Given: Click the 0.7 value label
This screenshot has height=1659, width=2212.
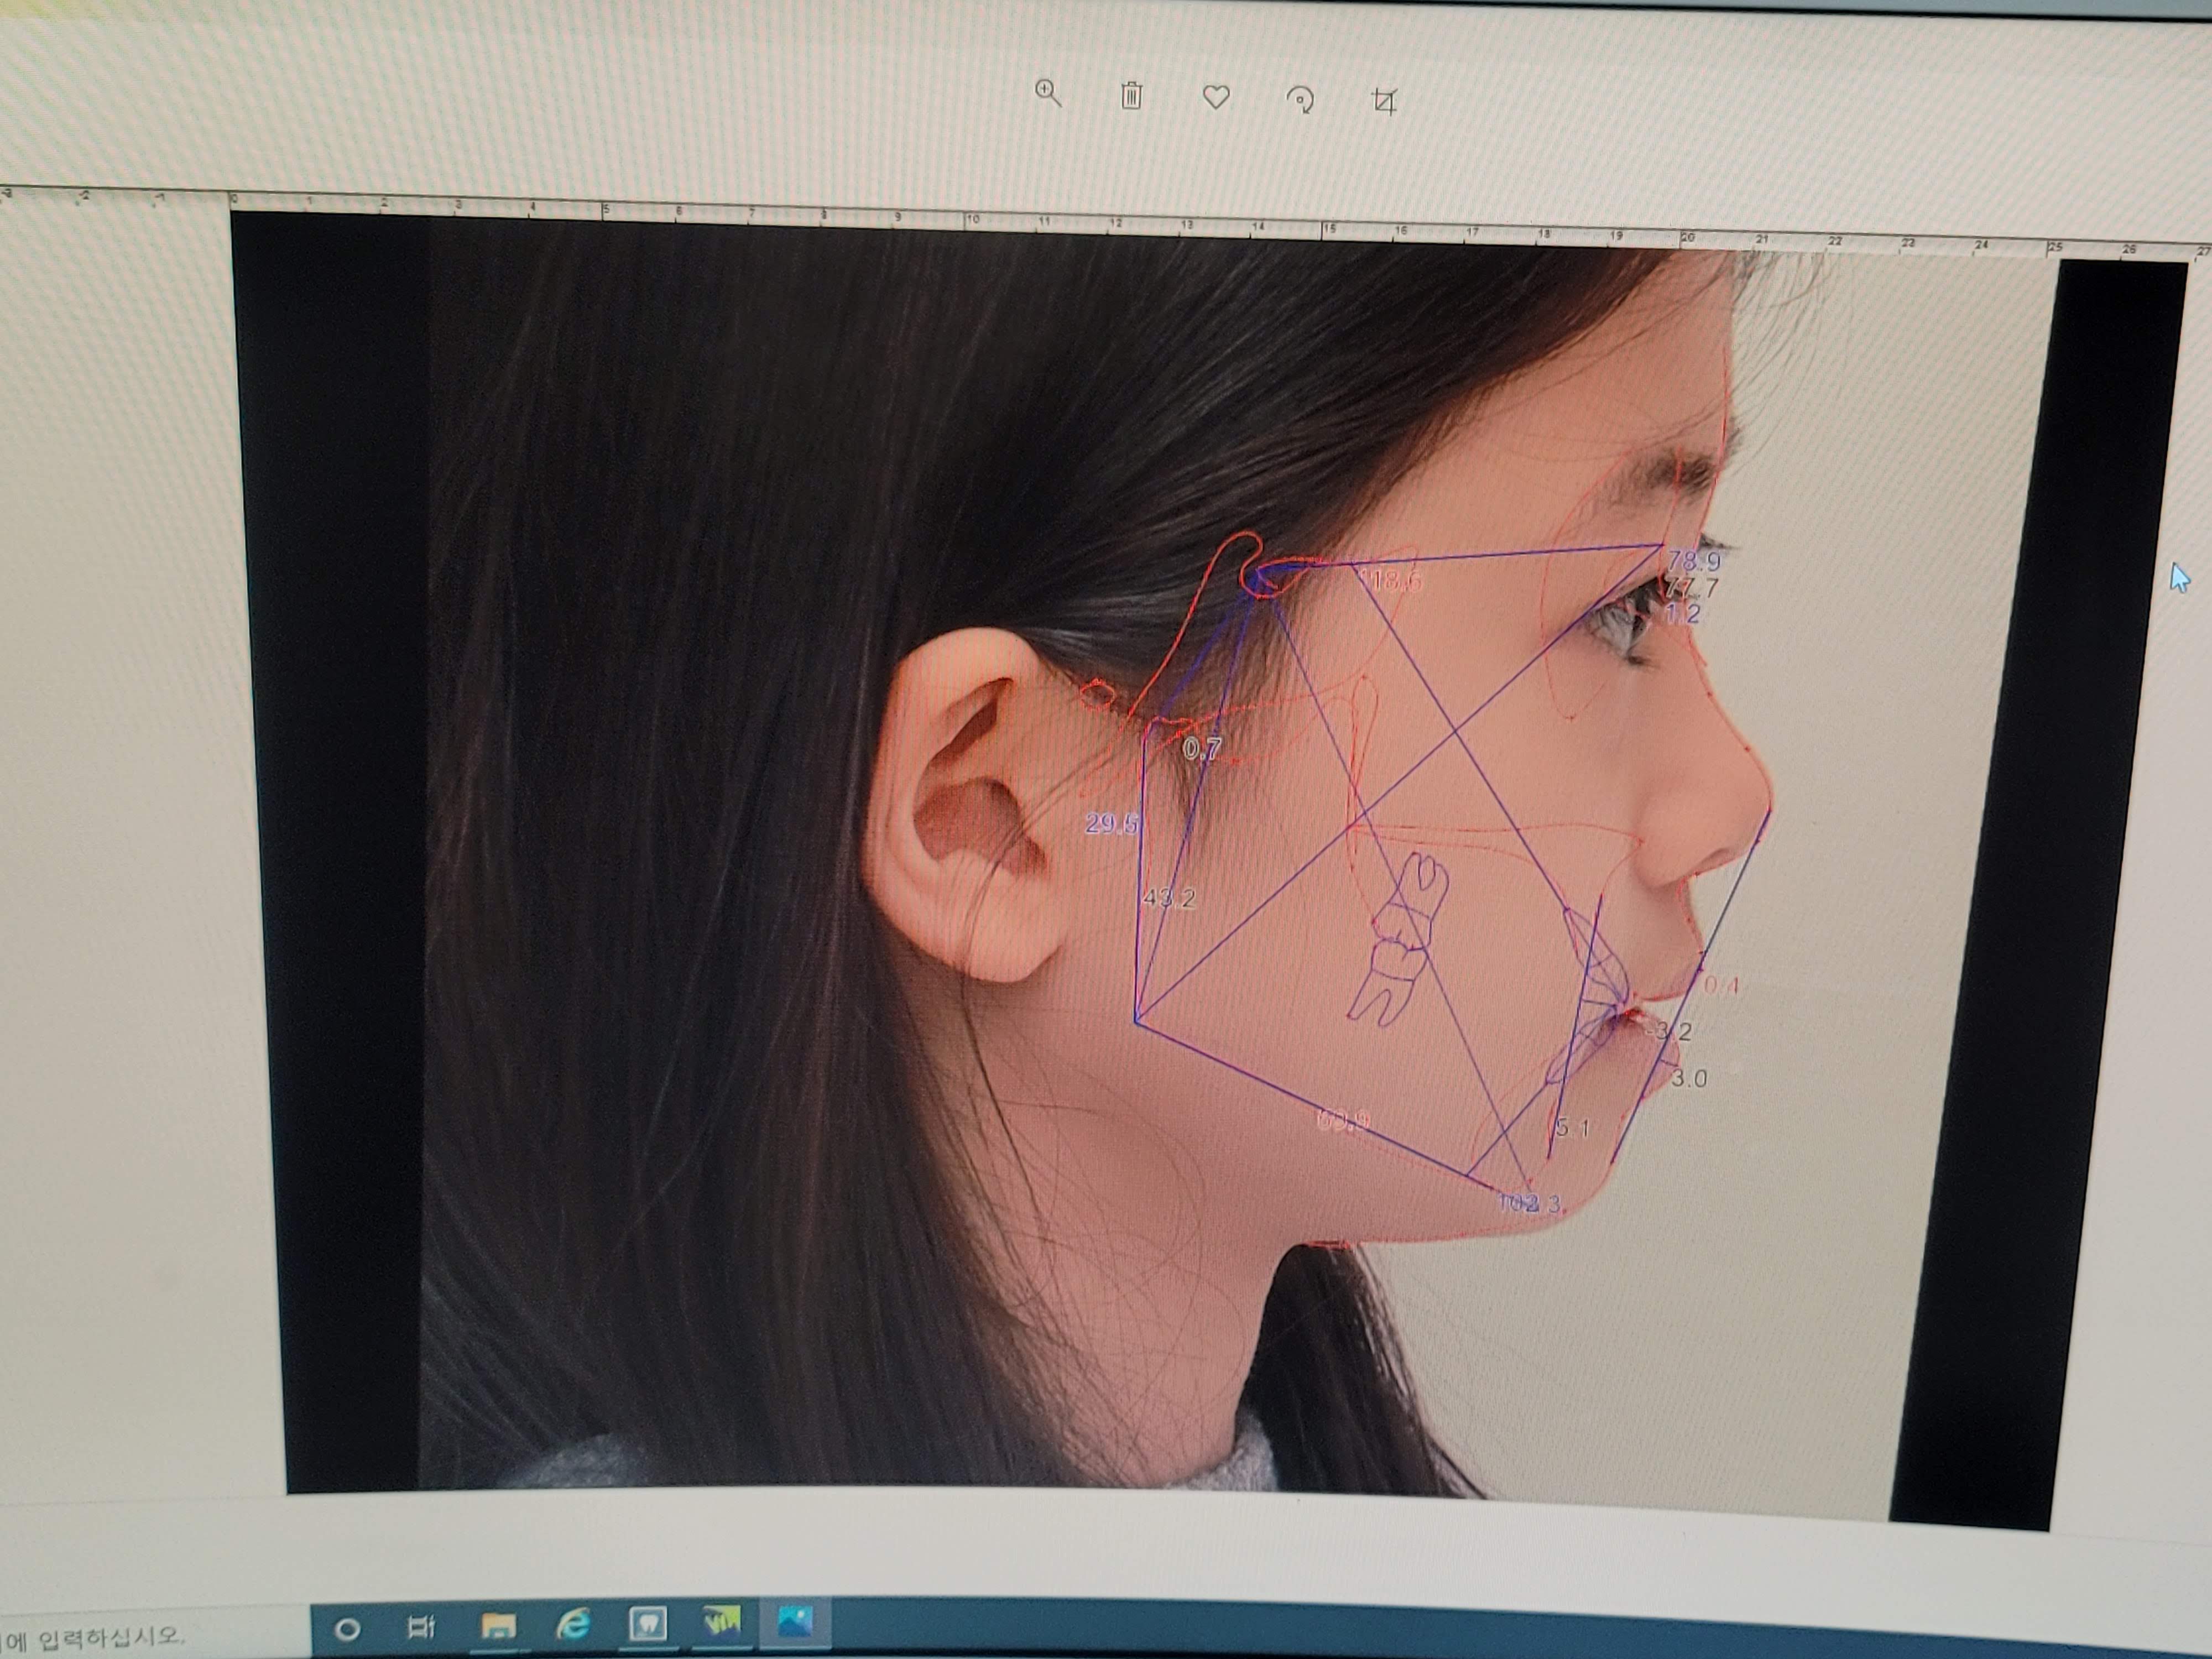Looking at the screenshot, I should (x=1202, y=748).
